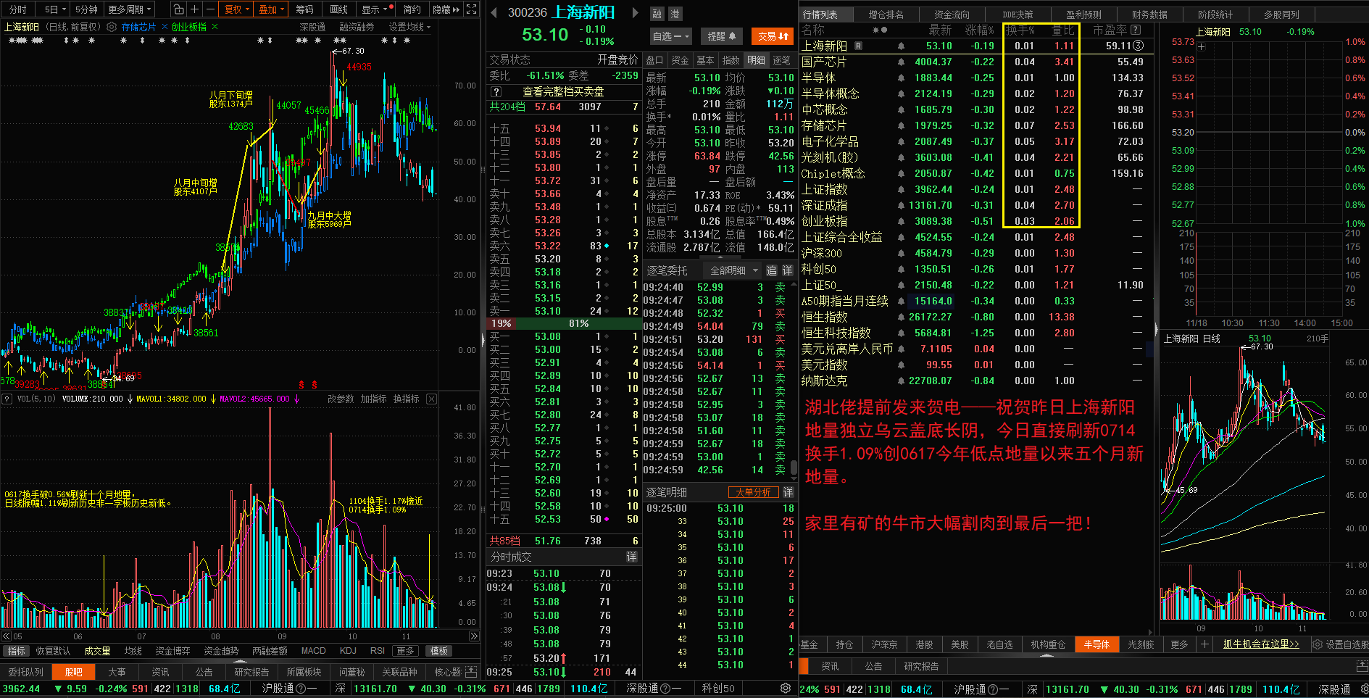Screen dimensions: 1369x698
Task: Expand the 更多周期 dropdown
Action: tap(130, 9)
